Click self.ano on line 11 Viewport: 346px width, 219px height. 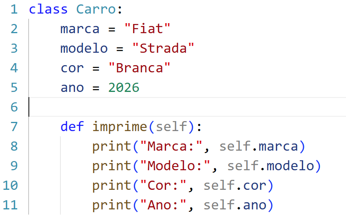coord(235,205)
